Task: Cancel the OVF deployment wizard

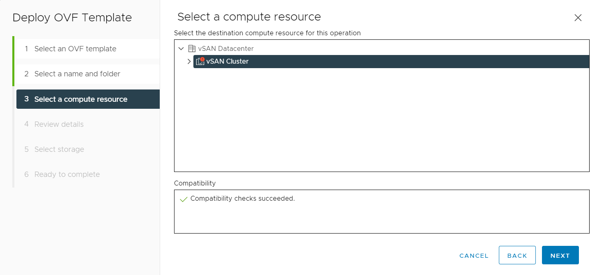Action: [x=474, y=256]
